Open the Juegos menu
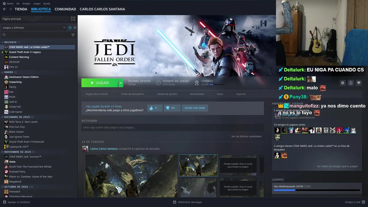The image size is (368, 207). (x=37, y=3)
